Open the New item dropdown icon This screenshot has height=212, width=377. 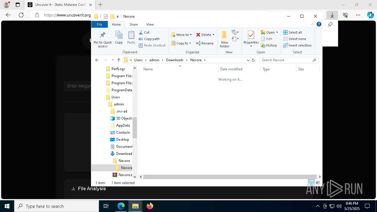pyautogui.click(x=235, y=32)
